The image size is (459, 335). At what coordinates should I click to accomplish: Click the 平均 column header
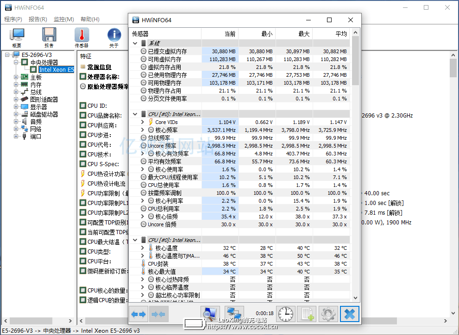point(331,34)
